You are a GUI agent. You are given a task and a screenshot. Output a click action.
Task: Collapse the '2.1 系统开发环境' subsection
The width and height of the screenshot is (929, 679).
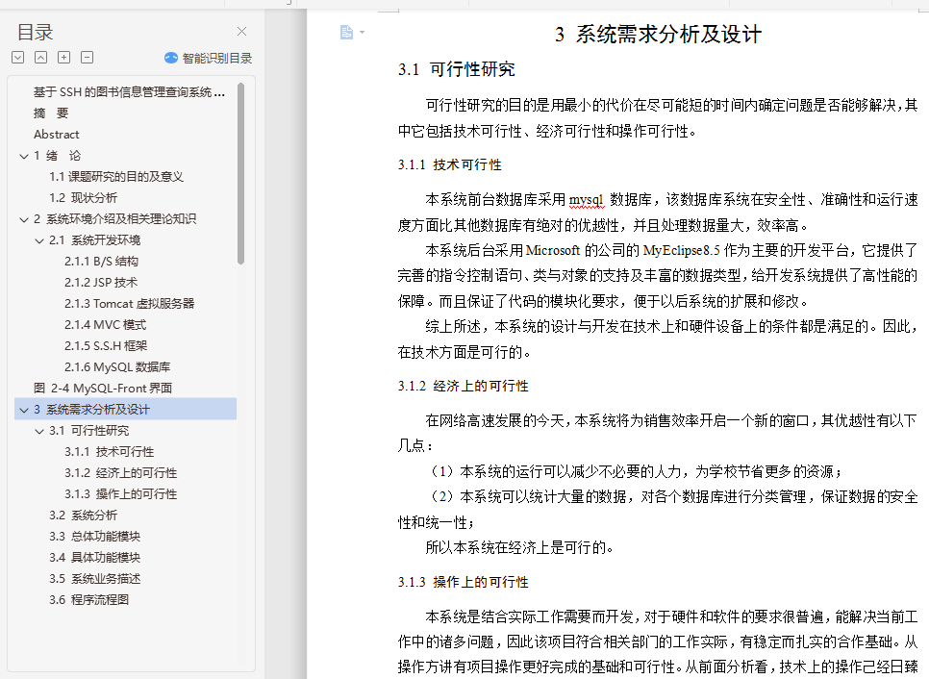tap(39, 240)
